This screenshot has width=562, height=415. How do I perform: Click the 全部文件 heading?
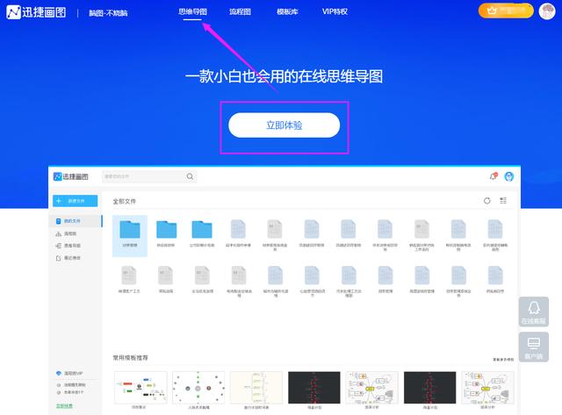tap(125, 201)
